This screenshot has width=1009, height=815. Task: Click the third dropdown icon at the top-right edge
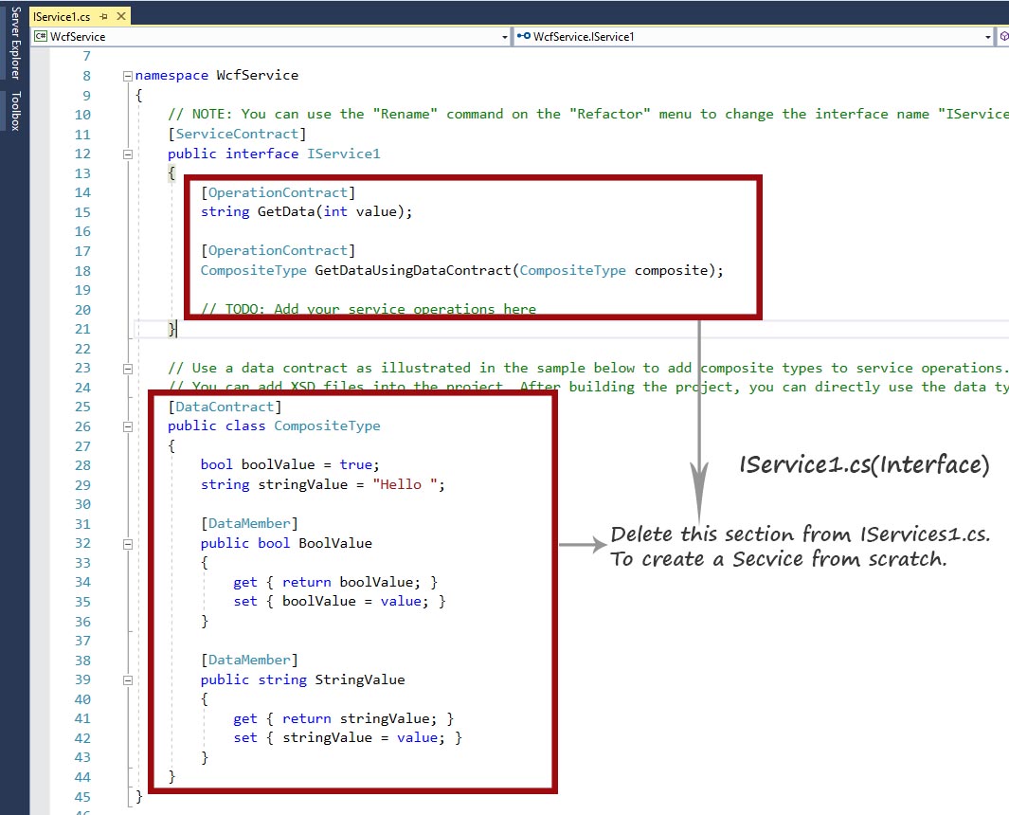click(x=1004, y=37)
